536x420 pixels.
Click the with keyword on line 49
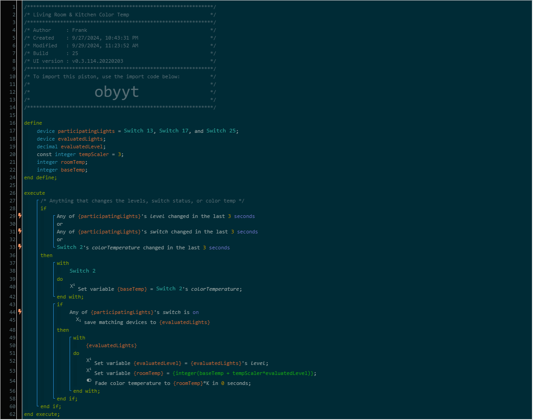[79, 338]
